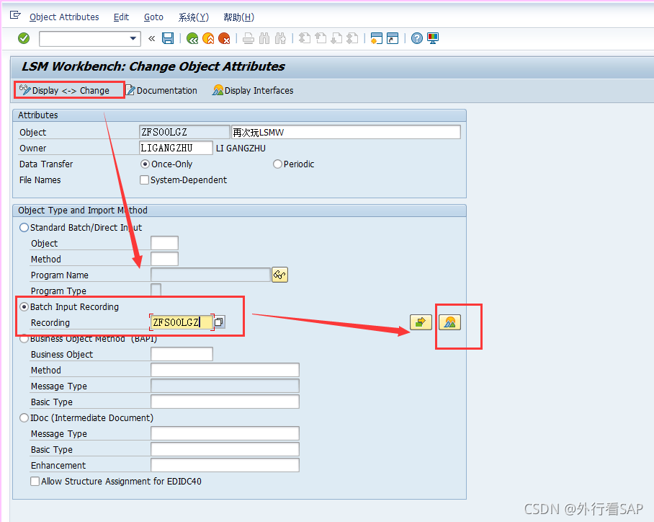Open the command field dropdown arrow
The height and width of the screenshot is (522, 654).
click(x=133, y=38)
